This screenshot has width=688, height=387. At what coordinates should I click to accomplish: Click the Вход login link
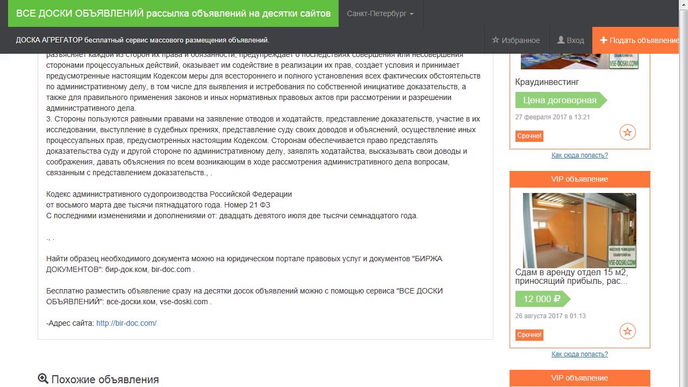click(x=570, y=40)
